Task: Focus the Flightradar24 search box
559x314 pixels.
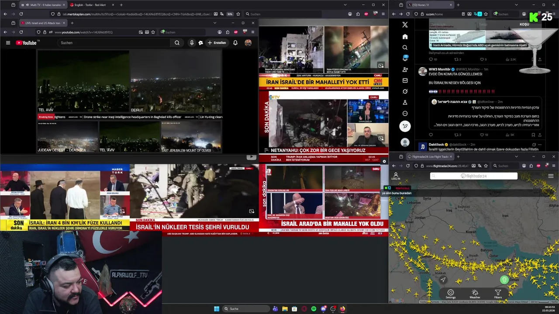Action: 474,176
